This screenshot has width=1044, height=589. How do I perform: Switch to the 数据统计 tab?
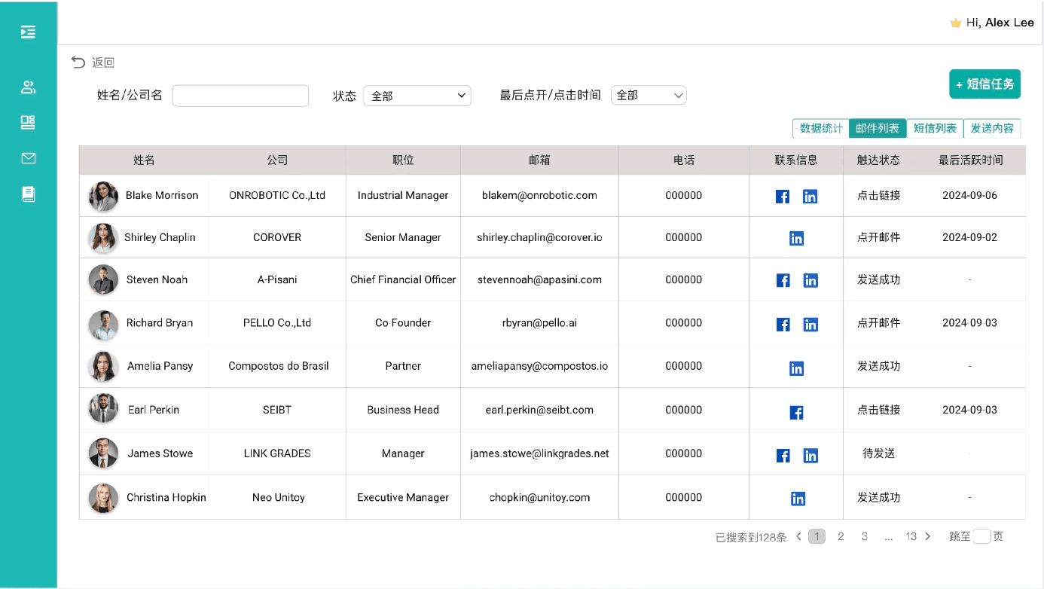coord(820,128)
